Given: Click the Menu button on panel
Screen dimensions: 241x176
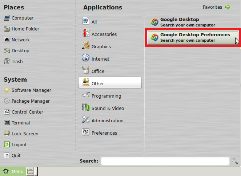Looking at the screenshot, I should point(13,171).
